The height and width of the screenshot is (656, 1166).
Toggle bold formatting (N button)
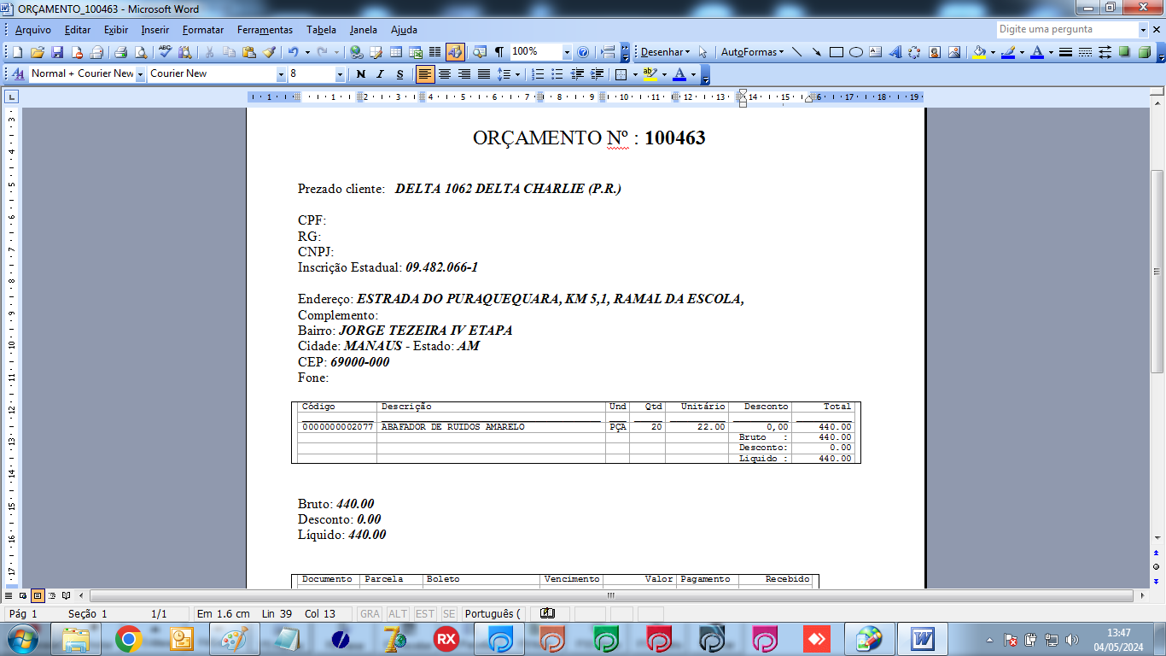click(x=360, y=74)
